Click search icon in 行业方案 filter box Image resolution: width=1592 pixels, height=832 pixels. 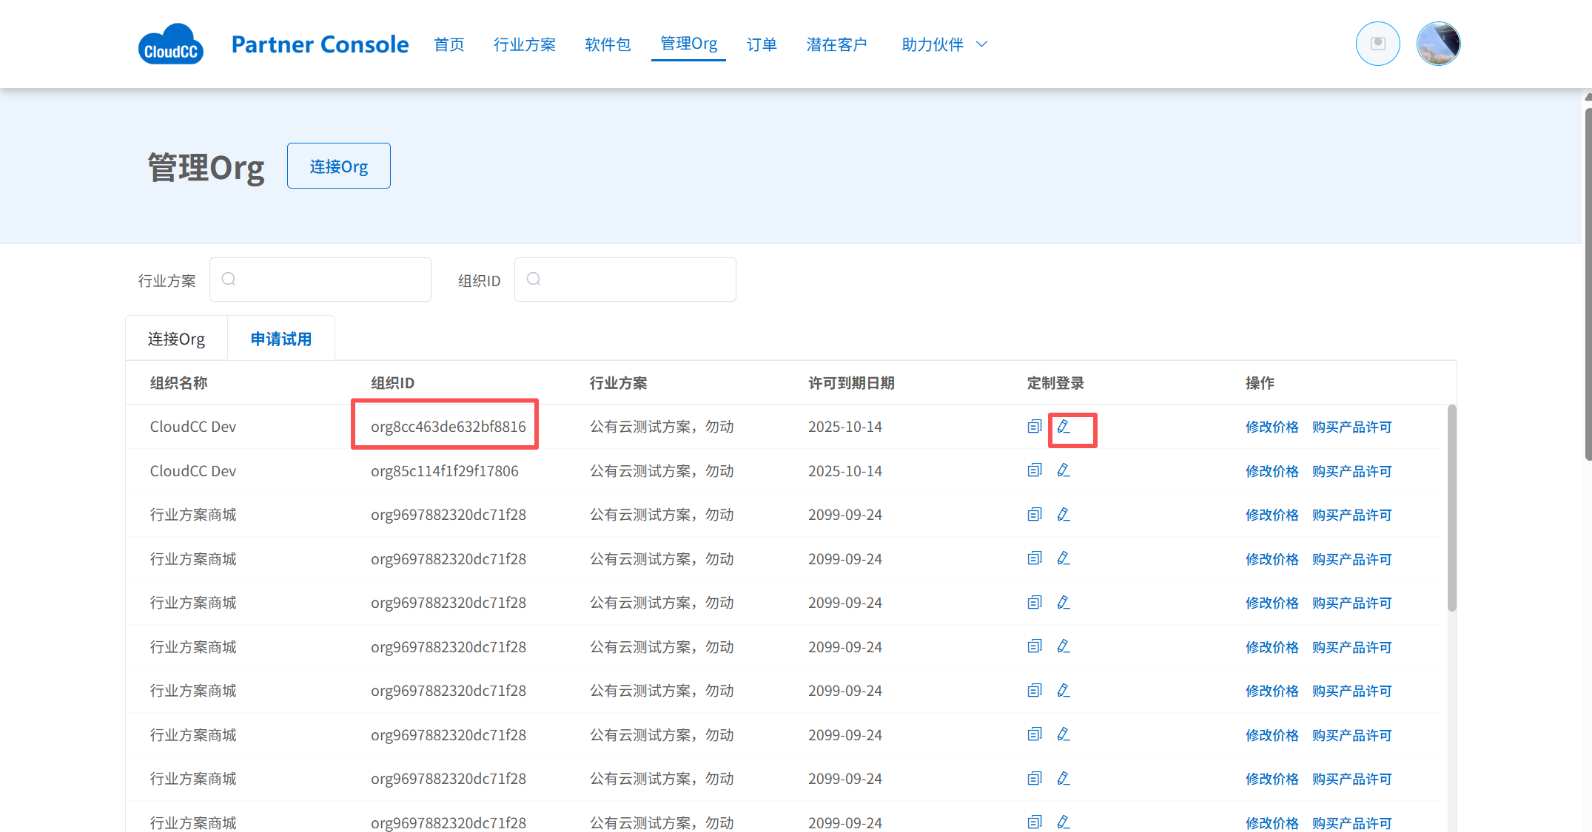coord(229,280)
